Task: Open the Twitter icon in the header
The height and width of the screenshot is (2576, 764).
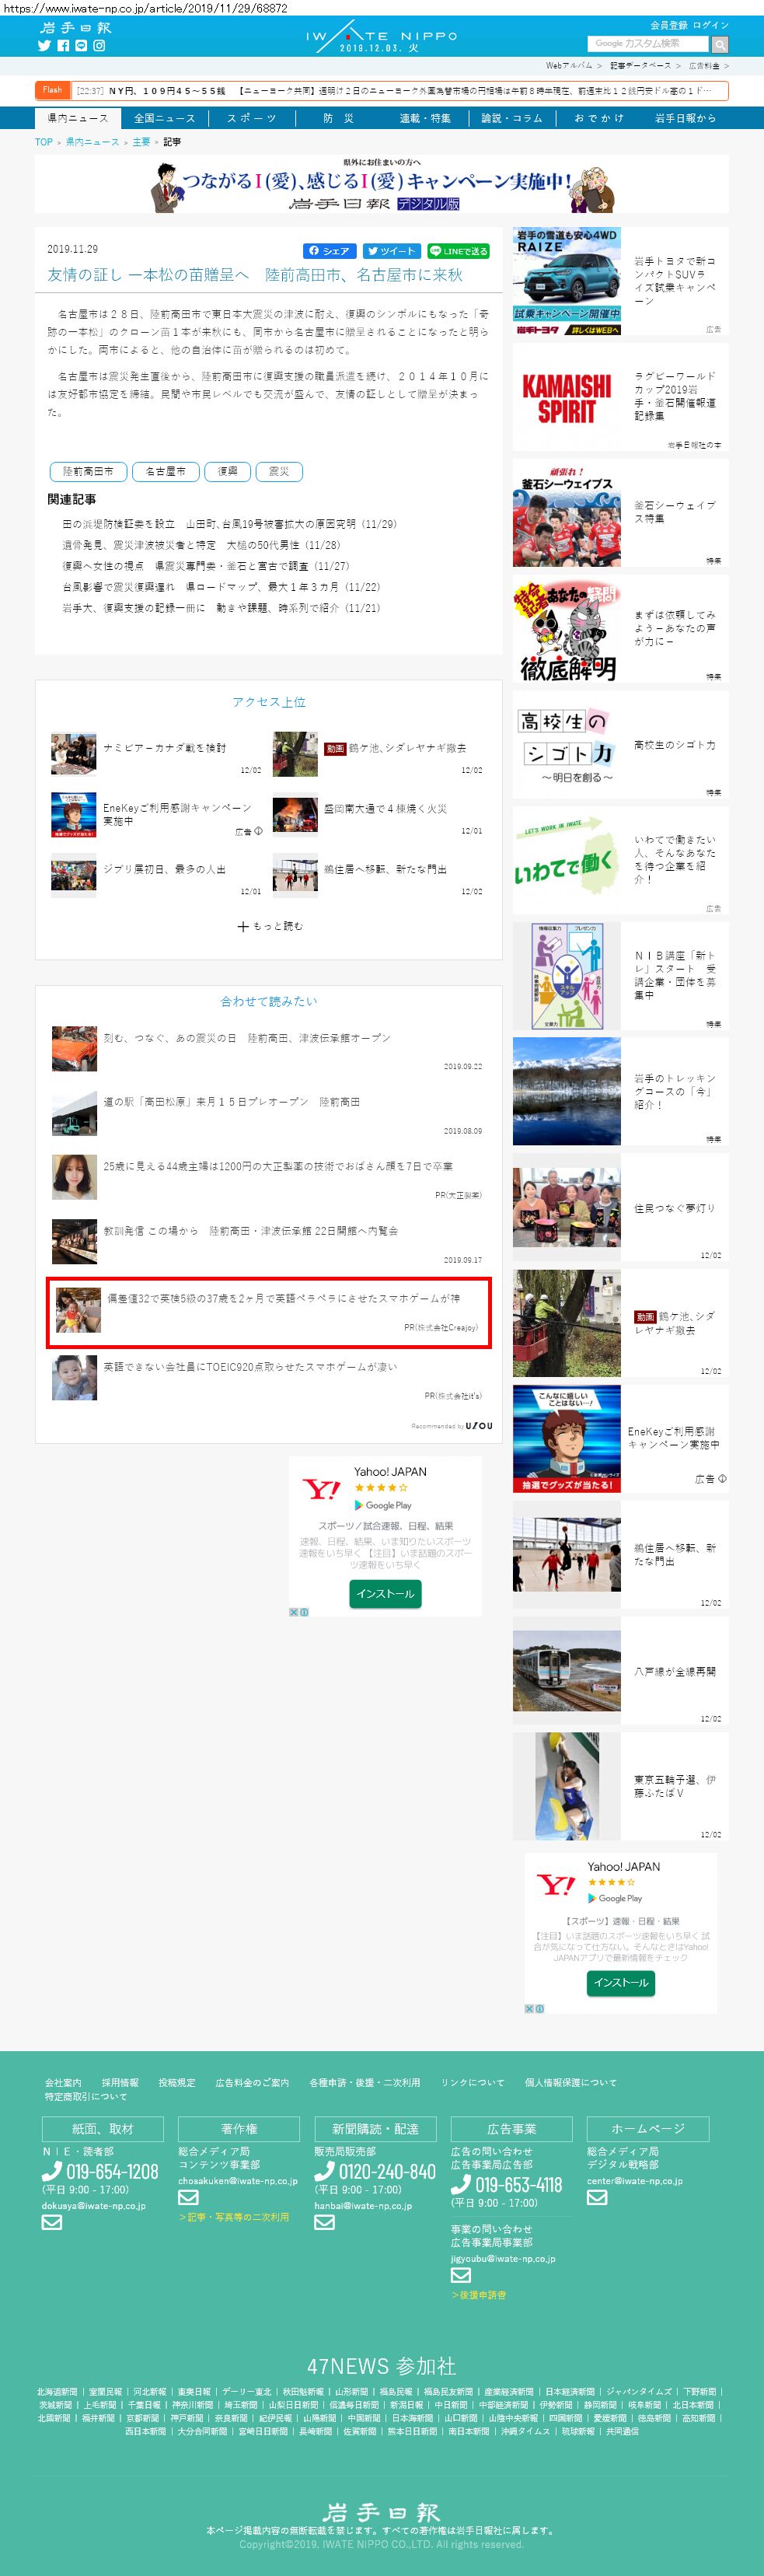Action: pos(44,45)
